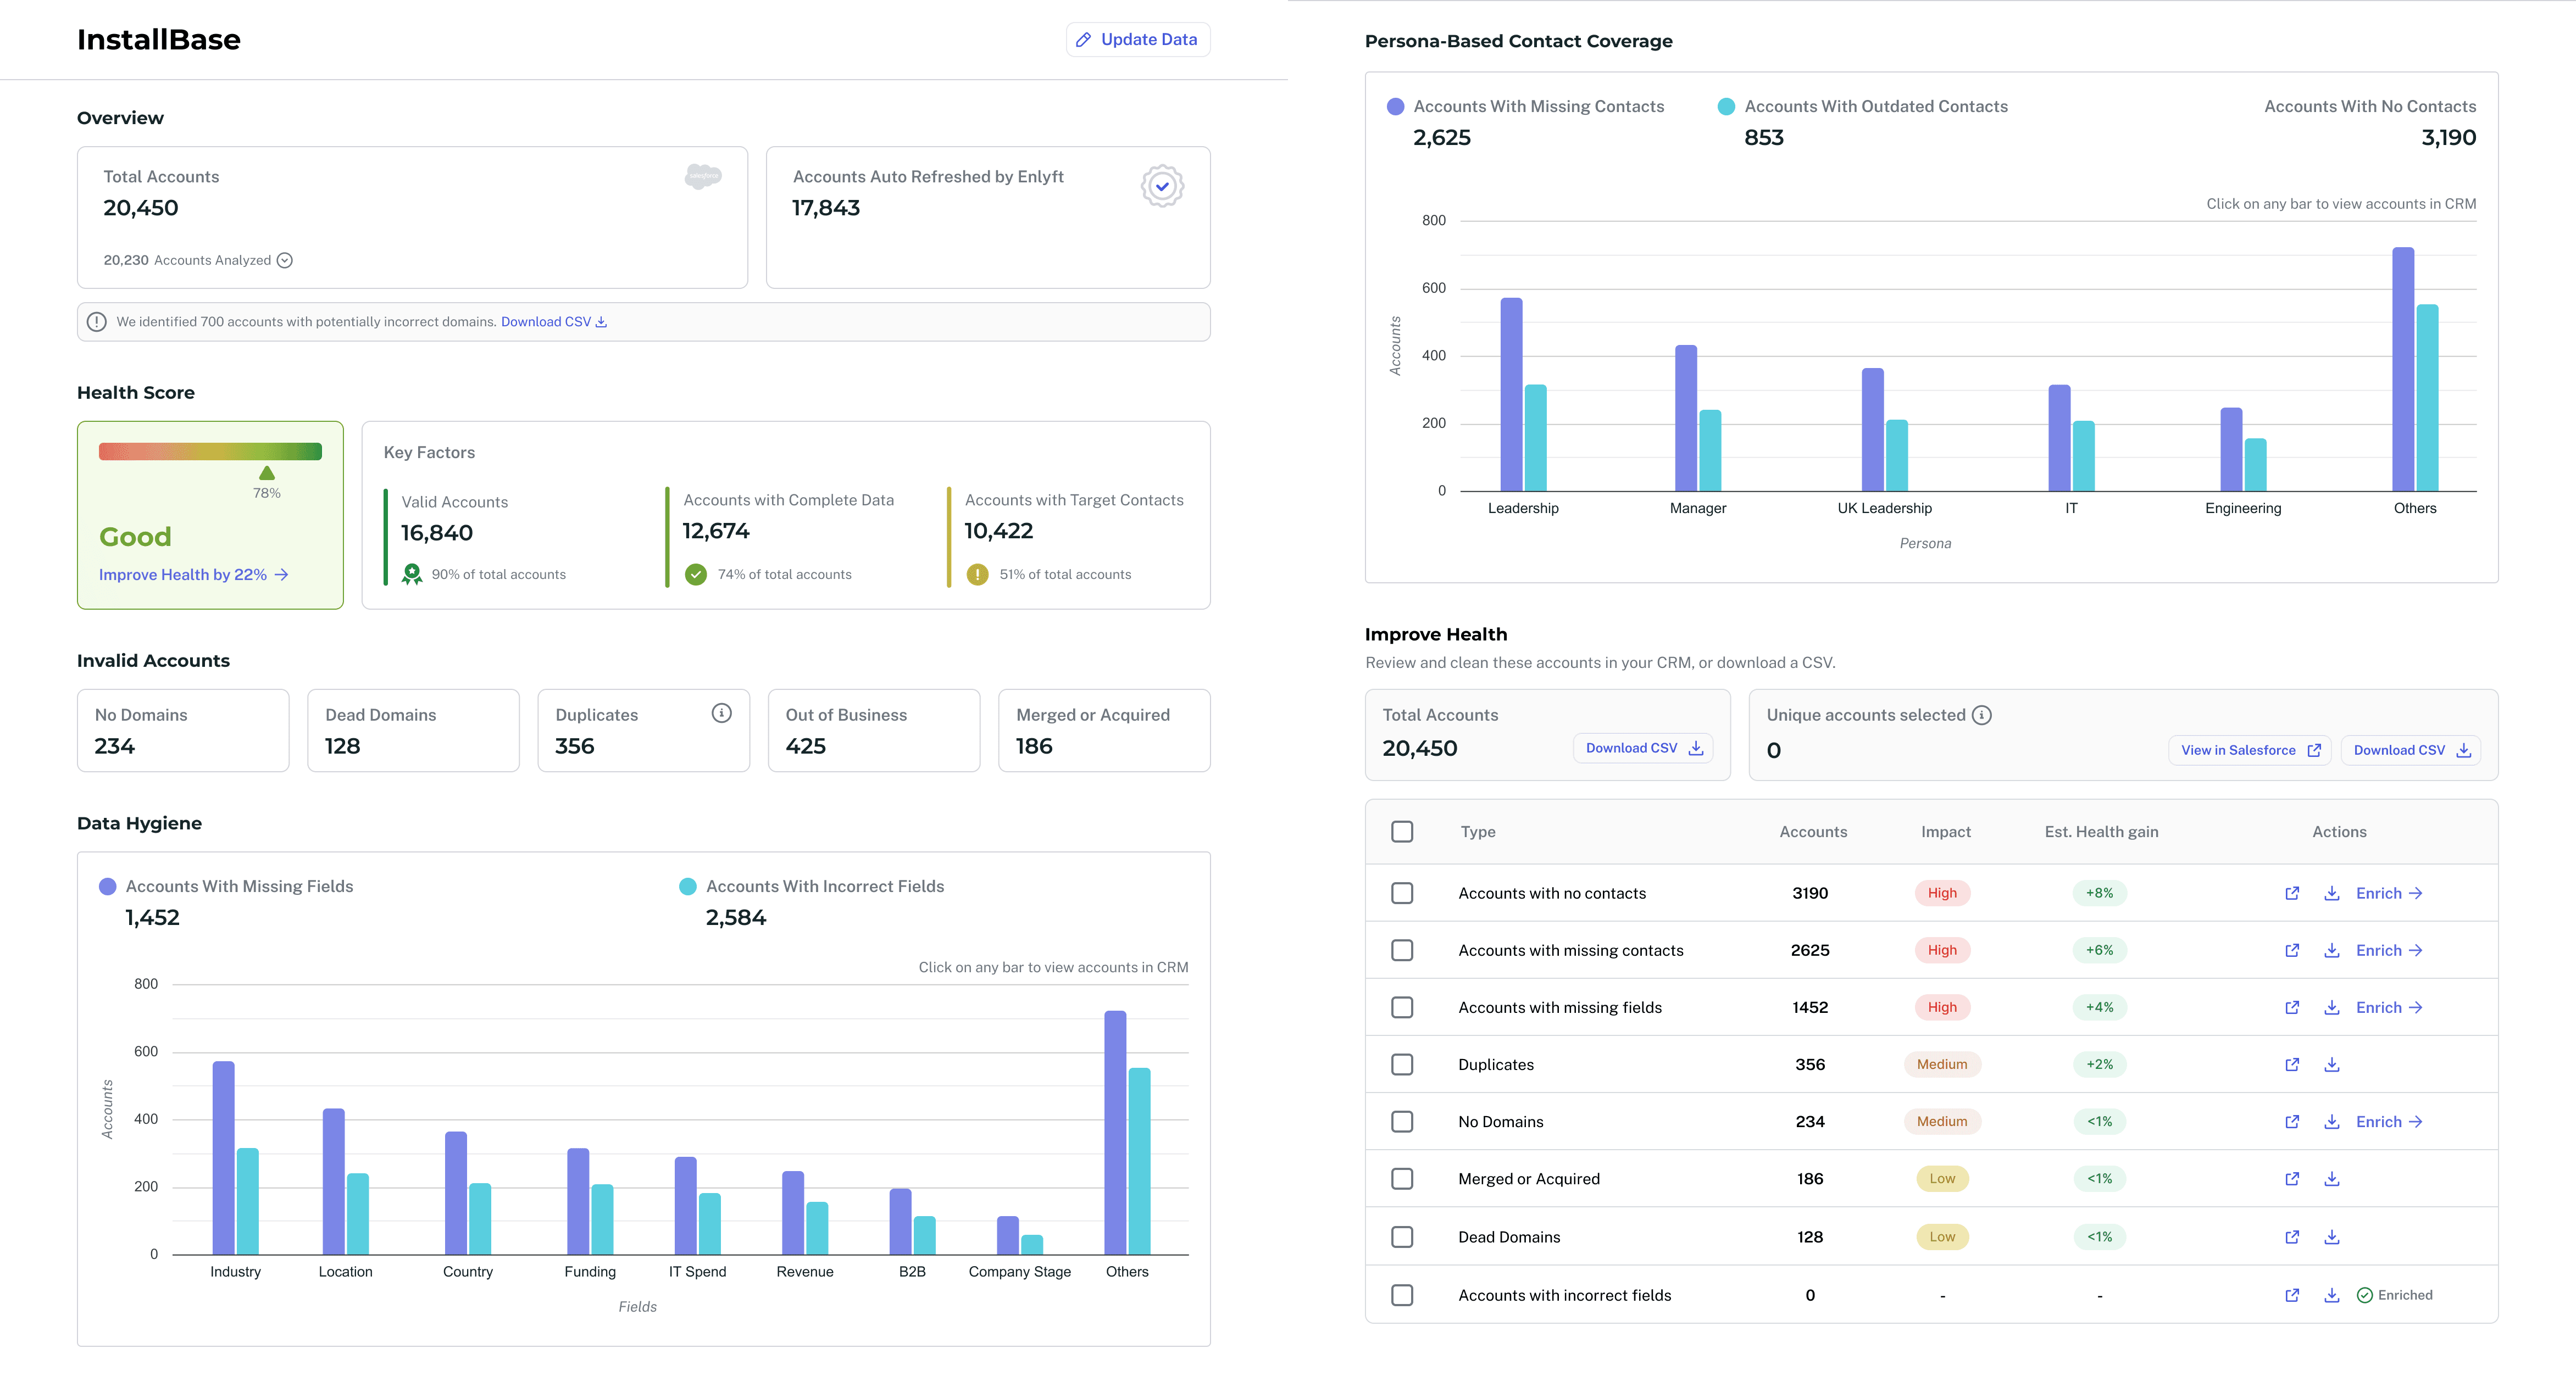Download CSV icon for Dead Domains row
Viewport: 2576px width, 1382px height.
[x=2331, y=1237]
